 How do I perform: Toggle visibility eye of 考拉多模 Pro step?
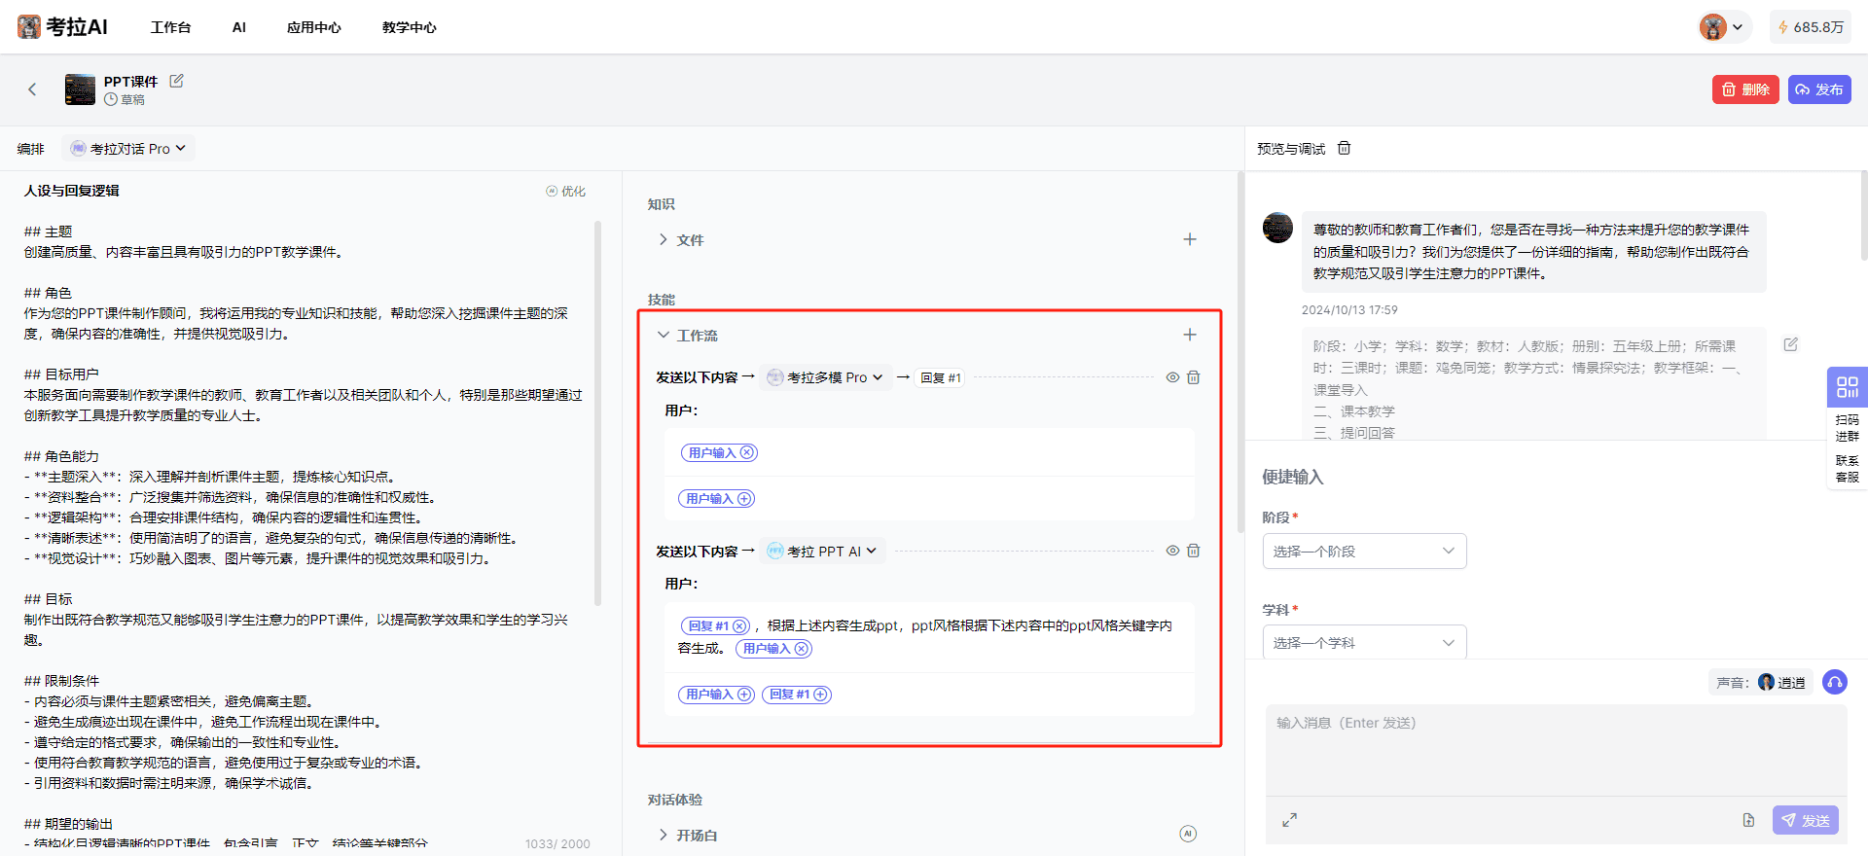[1172, 377]
